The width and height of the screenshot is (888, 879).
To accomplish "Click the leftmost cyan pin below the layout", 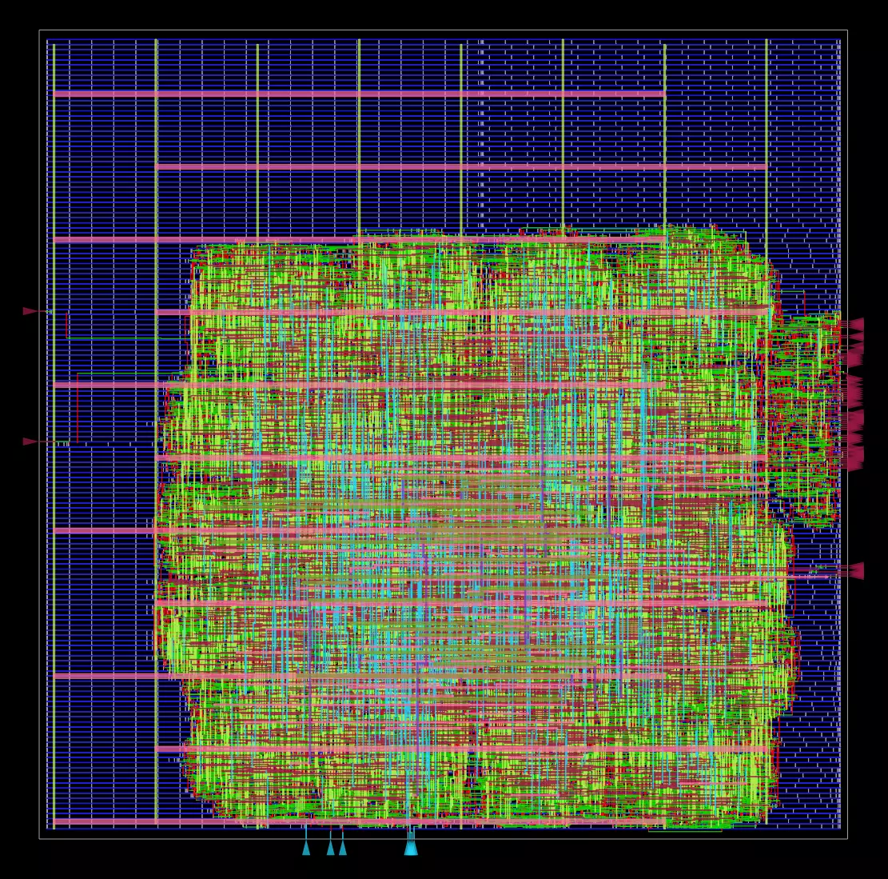I will [306, 848].
